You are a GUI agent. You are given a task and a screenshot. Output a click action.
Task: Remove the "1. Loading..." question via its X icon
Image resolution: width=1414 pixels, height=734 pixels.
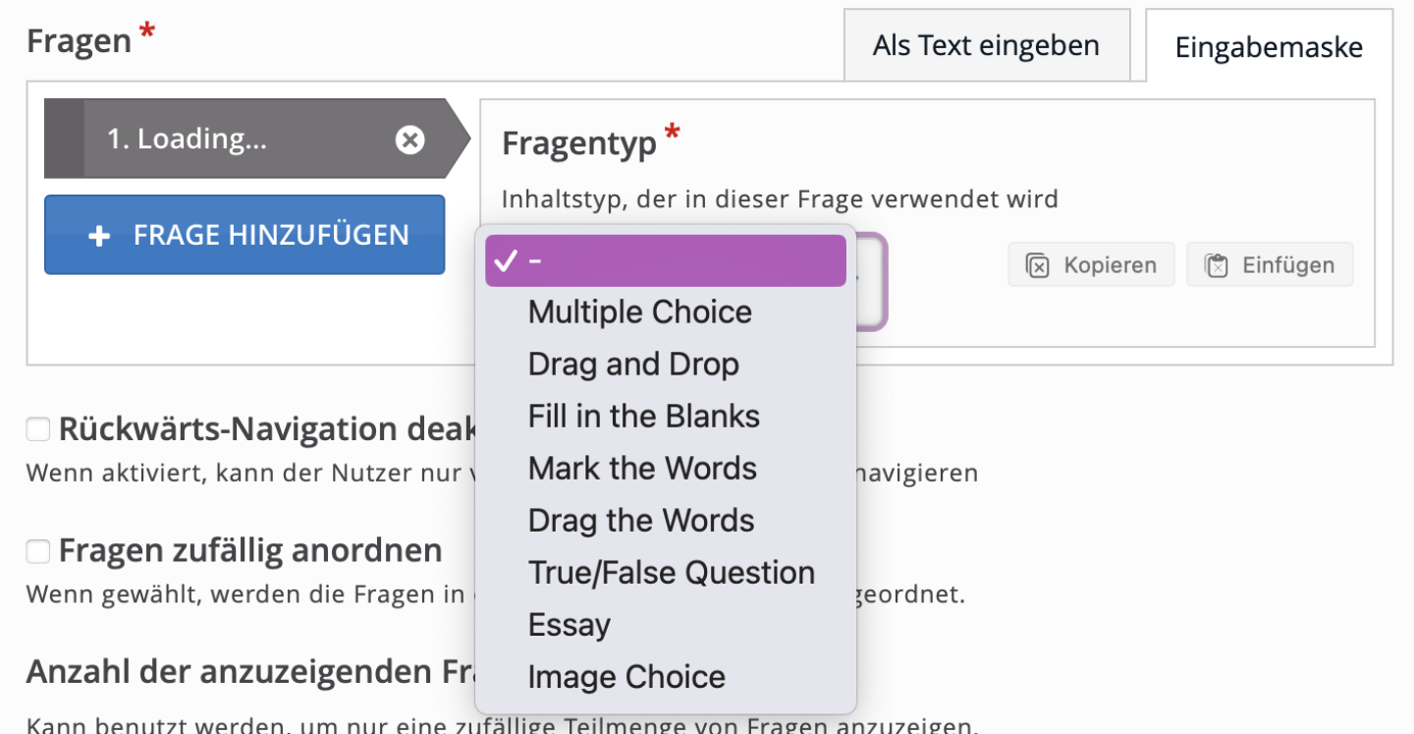coord(409,140)
